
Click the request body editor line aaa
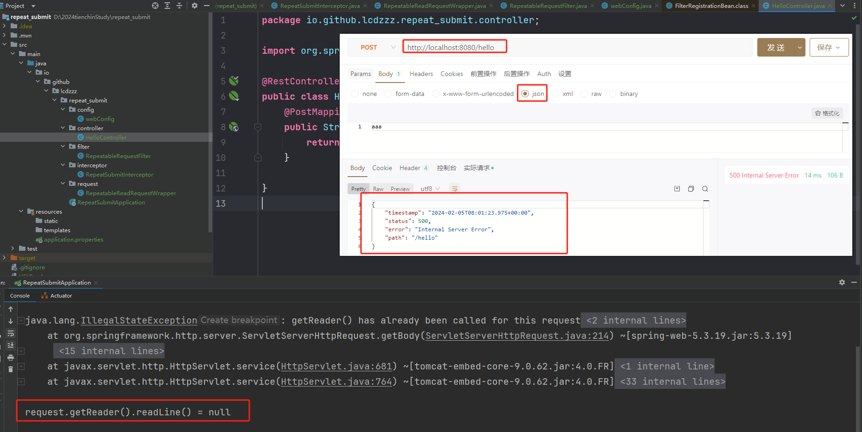click(x=606, y=127)
